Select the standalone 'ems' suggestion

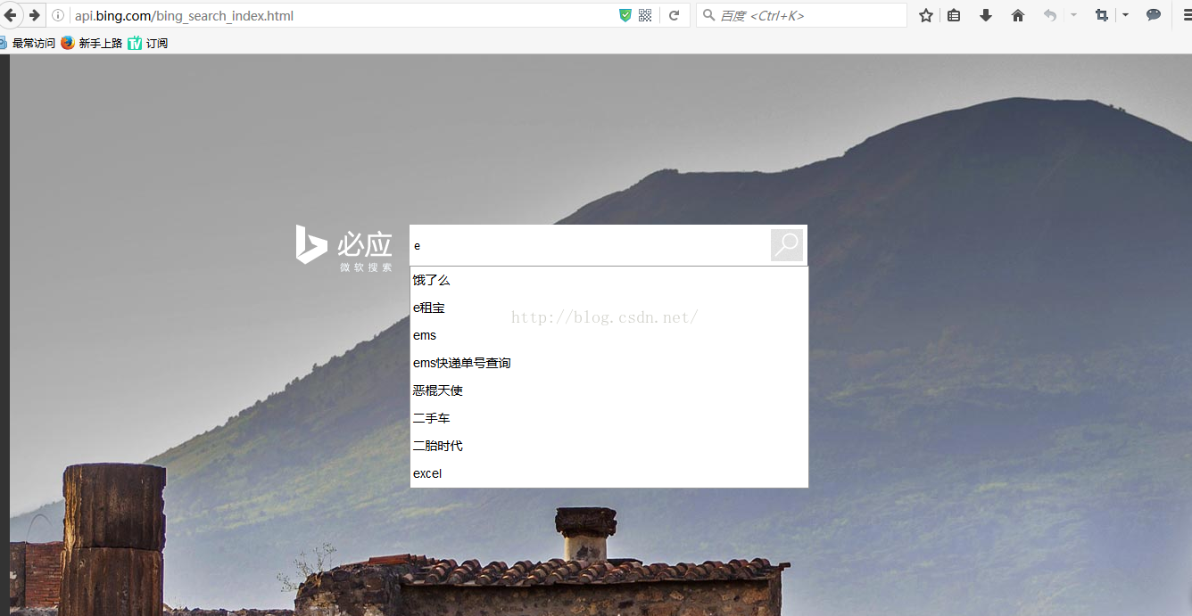tap(609, 335)
